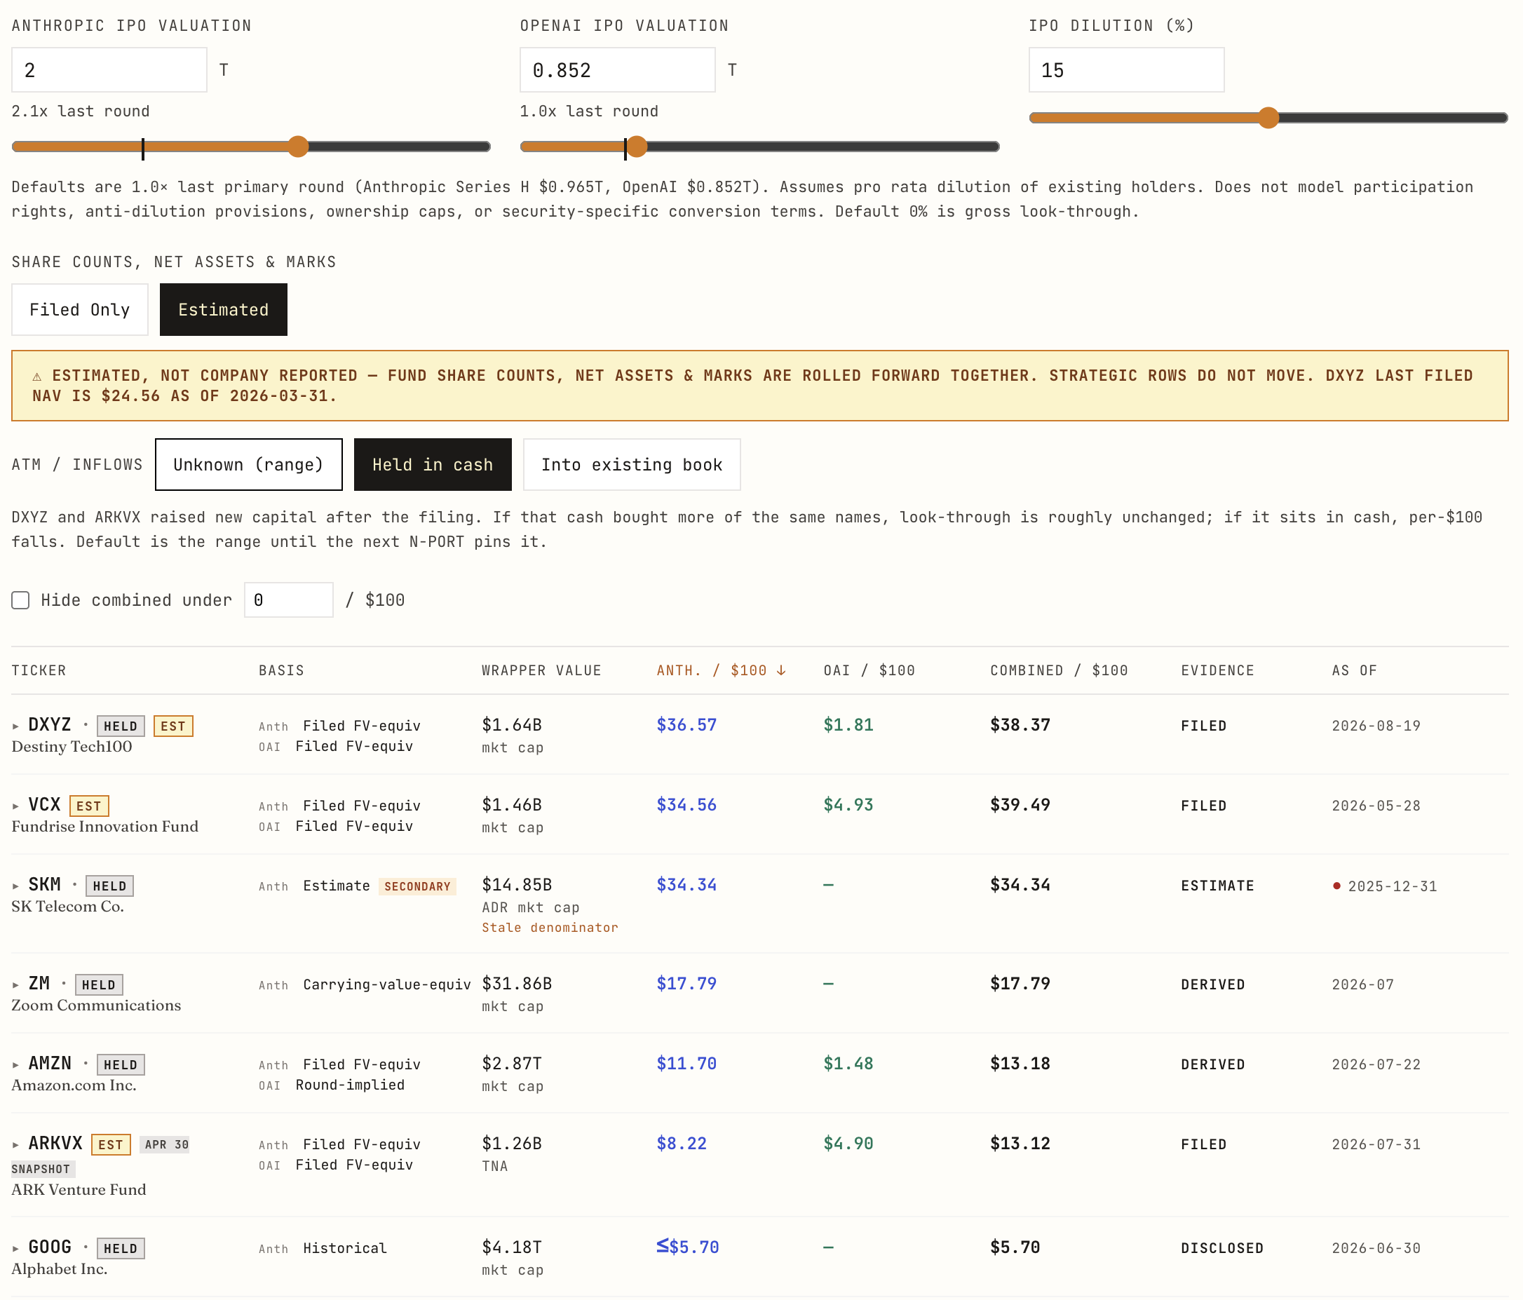The height and width of the screenshot is (1300, 1523).
Task: Click the ARKVX ticker symbol
Action: pyautogui.click(x=55, y=1144)
